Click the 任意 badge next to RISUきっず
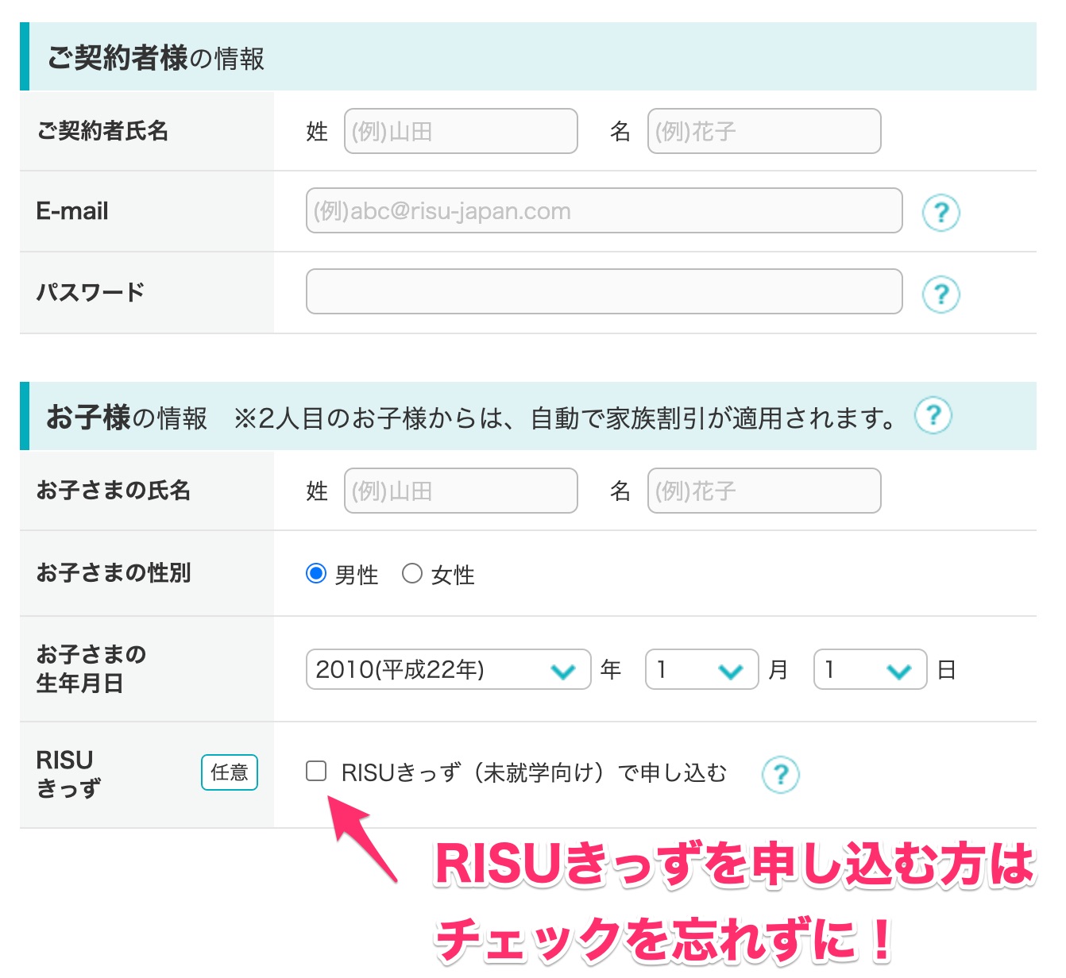 230,772
